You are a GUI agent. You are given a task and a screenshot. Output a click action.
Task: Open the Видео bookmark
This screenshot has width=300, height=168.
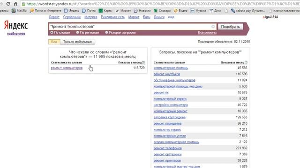click(x=180, y=11)
